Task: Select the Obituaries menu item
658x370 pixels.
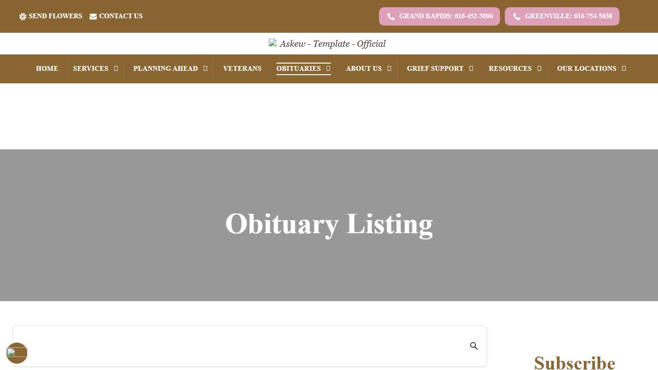Action: click(x=298, y=68)
